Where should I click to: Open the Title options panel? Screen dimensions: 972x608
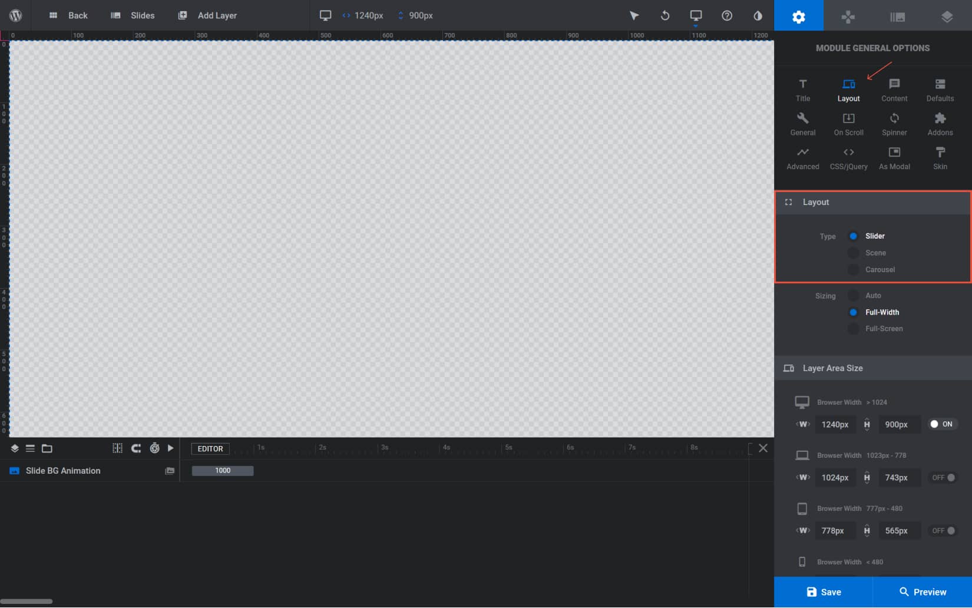[802, 90]
